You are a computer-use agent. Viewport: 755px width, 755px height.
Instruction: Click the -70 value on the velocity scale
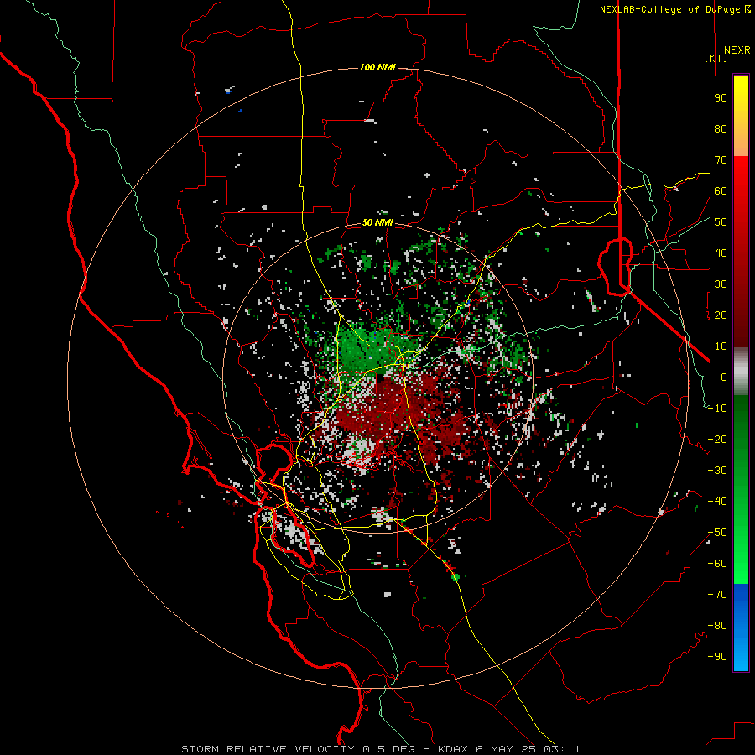click(x=717, y=595)
